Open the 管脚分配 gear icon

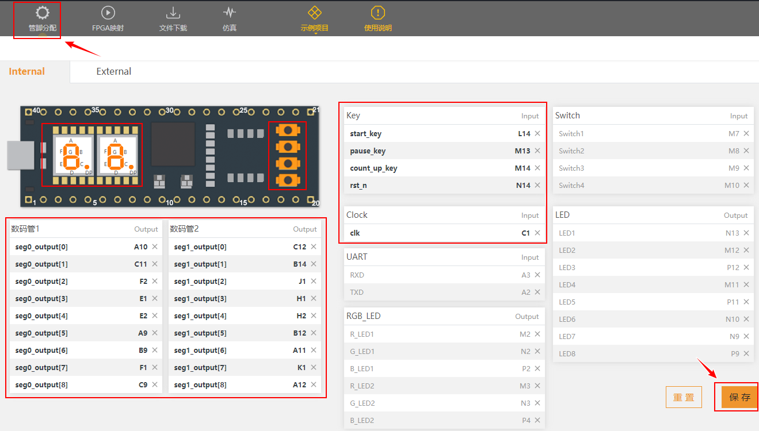[43, 13]
